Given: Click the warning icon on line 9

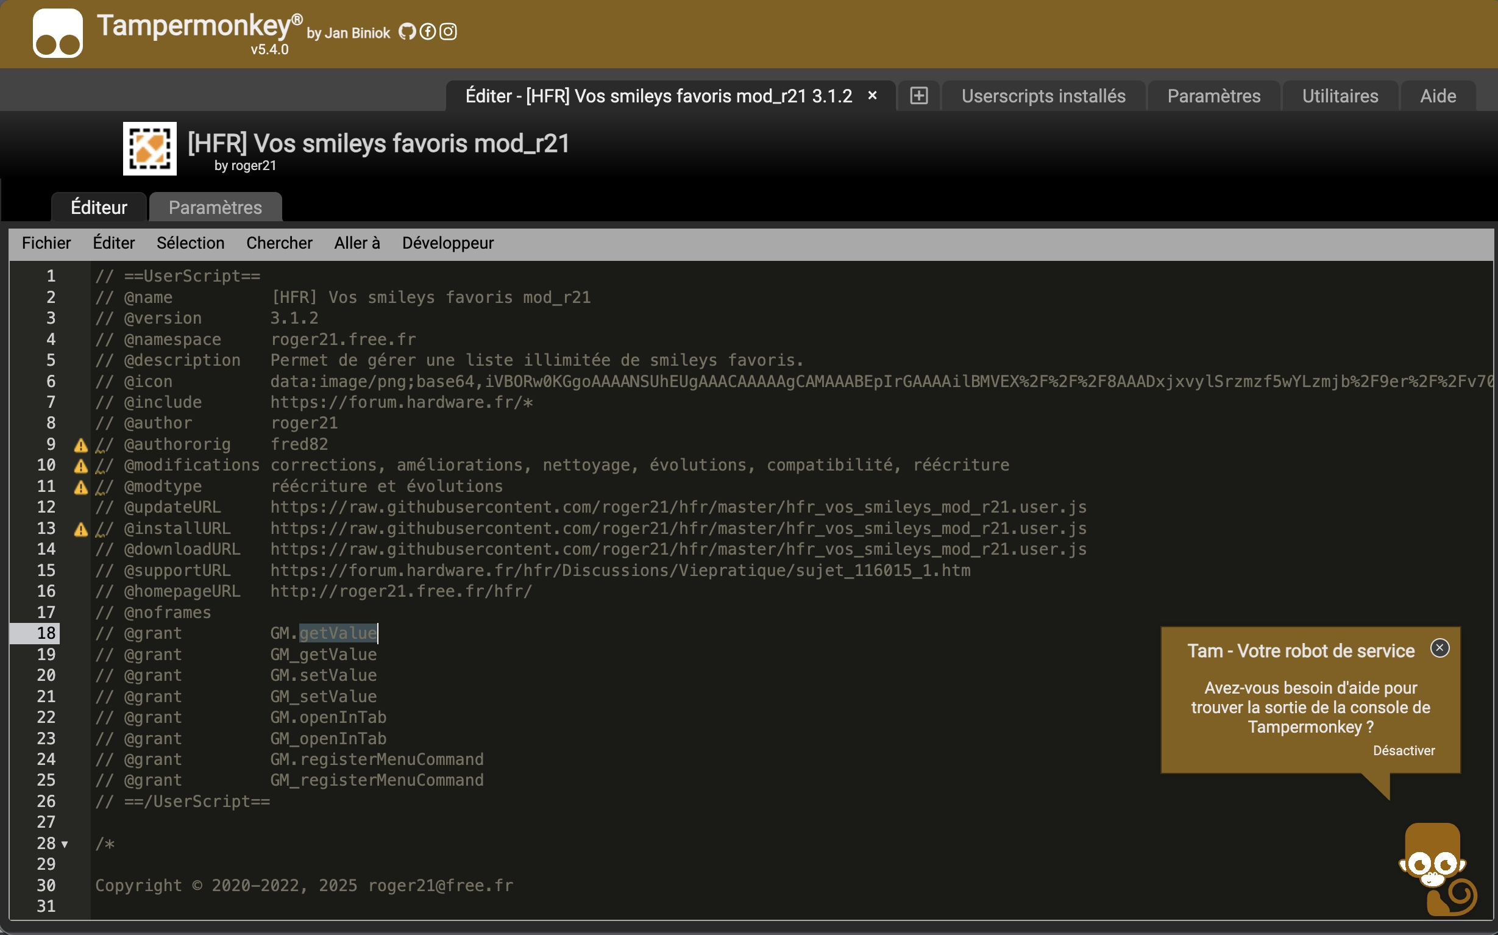Looking at the screenshot, I should [x=81, y=444].
